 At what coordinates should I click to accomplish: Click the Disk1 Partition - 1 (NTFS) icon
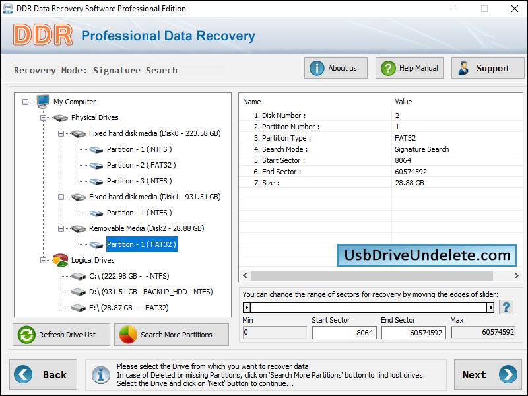pyautogui.click(x=96, y=213)
